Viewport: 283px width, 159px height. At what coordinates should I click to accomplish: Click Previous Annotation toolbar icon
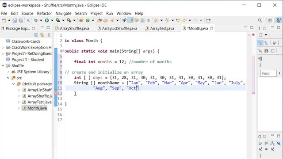(x=167, y=21)
